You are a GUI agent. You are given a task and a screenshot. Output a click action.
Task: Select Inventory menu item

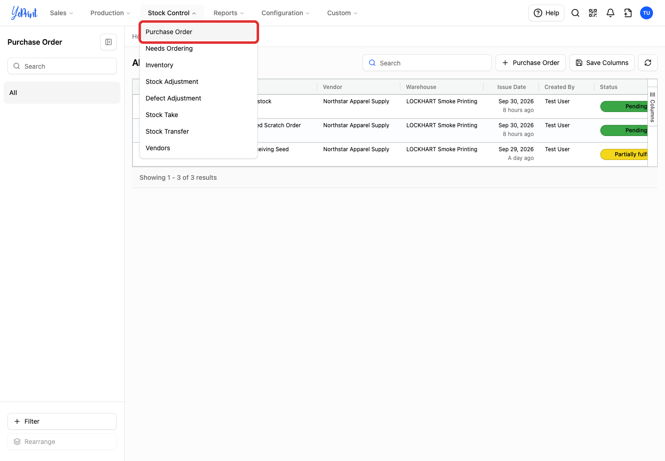point(199,65)
